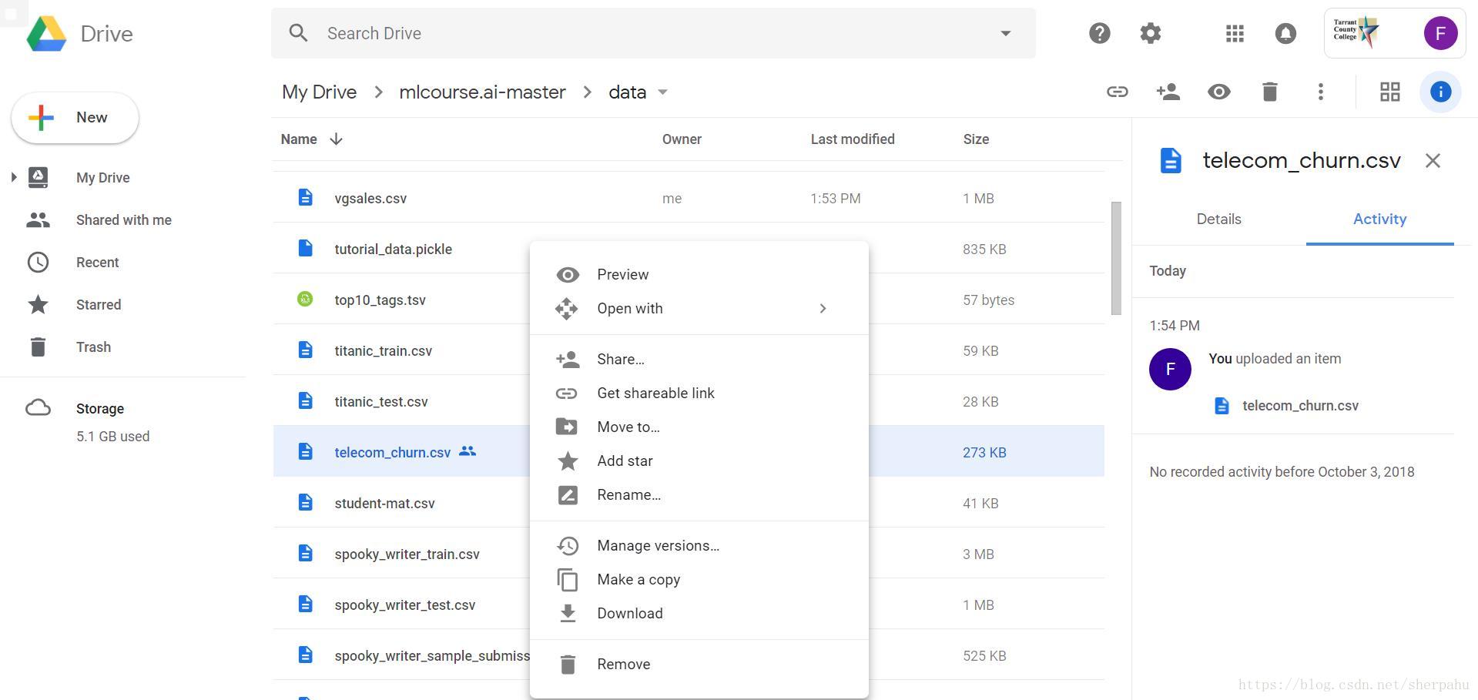Close the telecom_churn.csv details panel
Screen dimensions: 1478x700
(x=1433, y=160)
